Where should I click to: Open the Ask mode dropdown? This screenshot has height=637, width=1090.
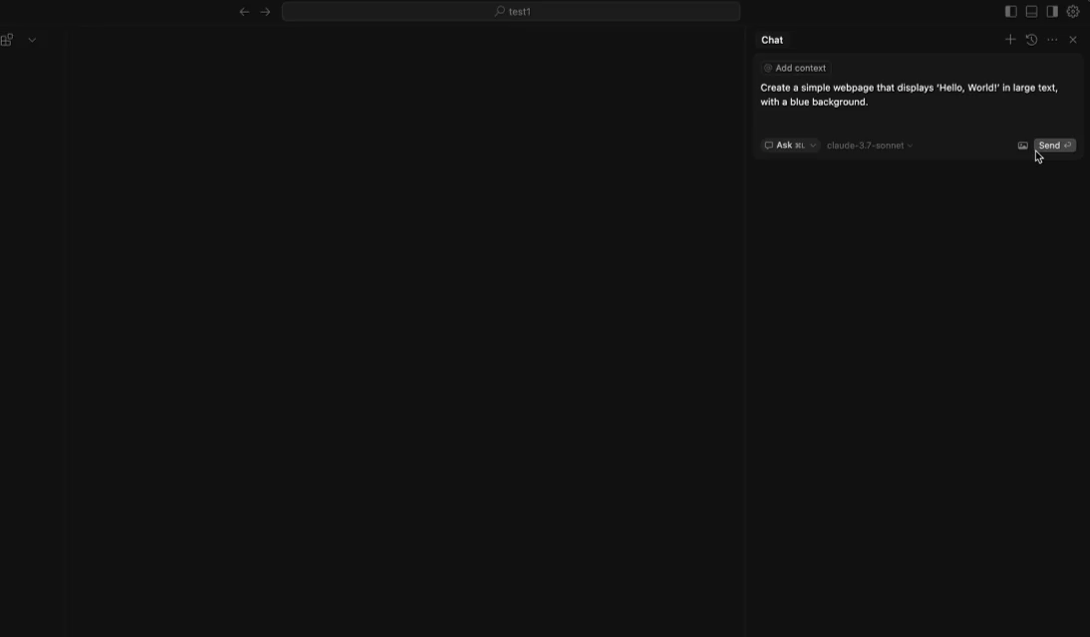[790, 145]
